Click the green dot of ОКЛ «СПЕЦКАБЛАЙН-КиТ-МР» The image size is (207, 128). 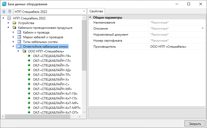(29, 103)
